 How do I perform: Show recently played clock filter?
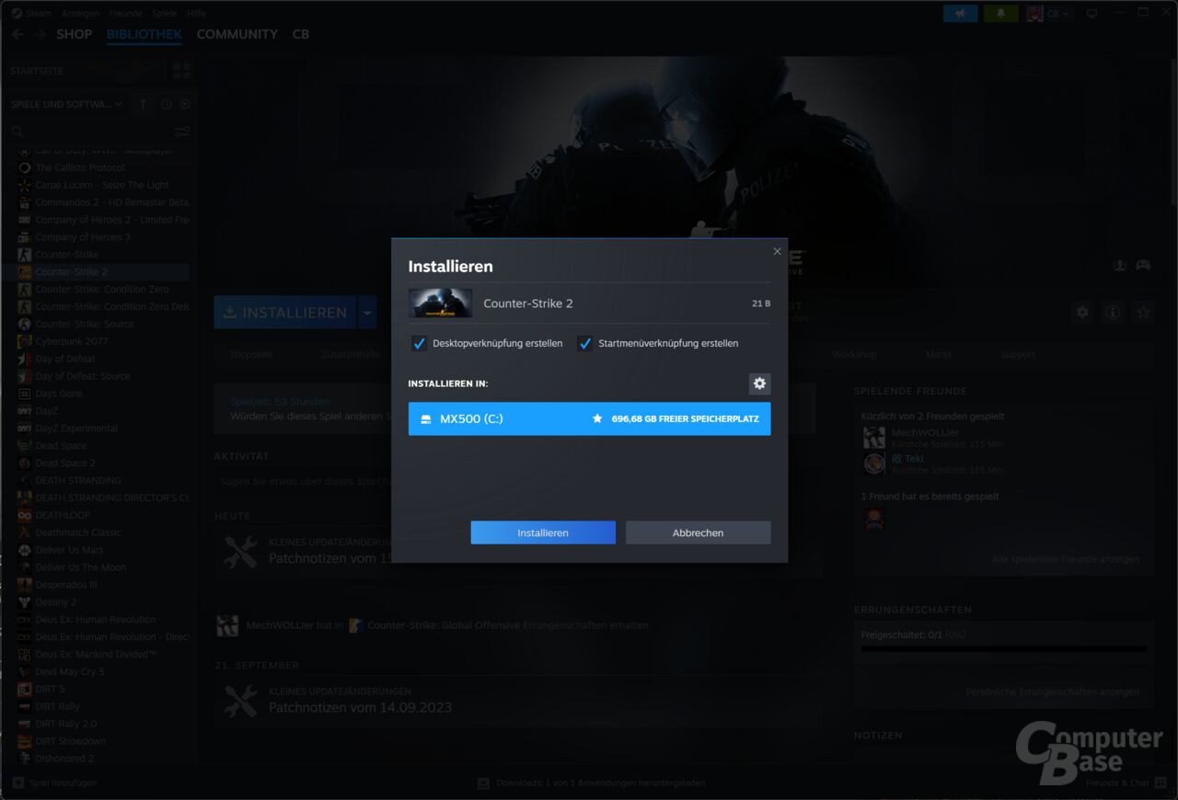coord(166,105)
